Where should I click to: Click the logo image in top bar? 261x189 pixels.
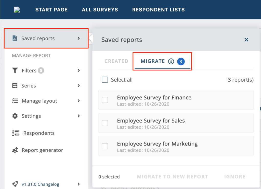(17, 10)
